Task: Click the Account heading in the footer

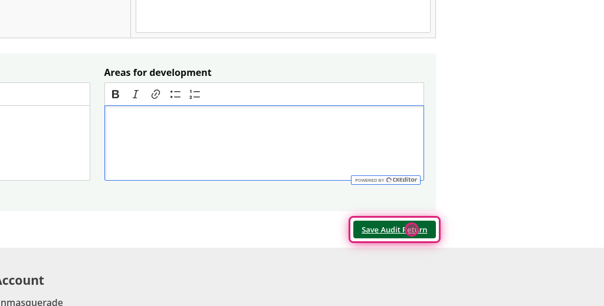Action: [x=21, y=280]
